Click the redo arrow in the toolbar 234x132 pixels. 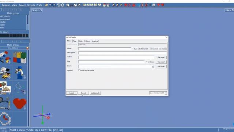[x=63, y=5]
